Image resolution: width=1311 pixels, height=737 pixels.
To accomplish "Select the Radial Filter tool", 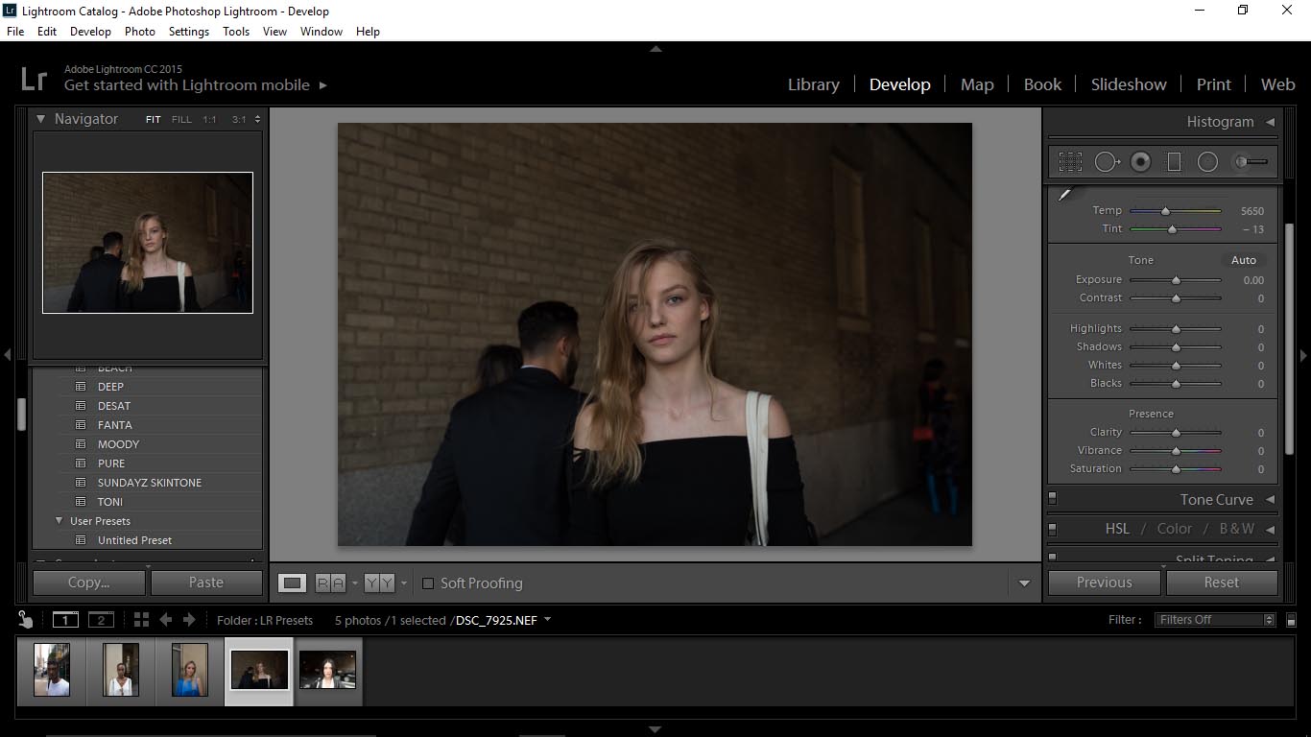I will coord(1207,162).
